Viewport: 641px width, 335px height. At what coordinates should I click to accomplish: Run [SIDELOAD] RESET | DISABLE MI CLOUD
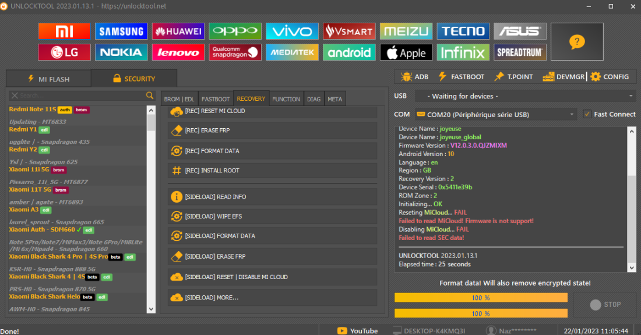(x=272, y=277)
